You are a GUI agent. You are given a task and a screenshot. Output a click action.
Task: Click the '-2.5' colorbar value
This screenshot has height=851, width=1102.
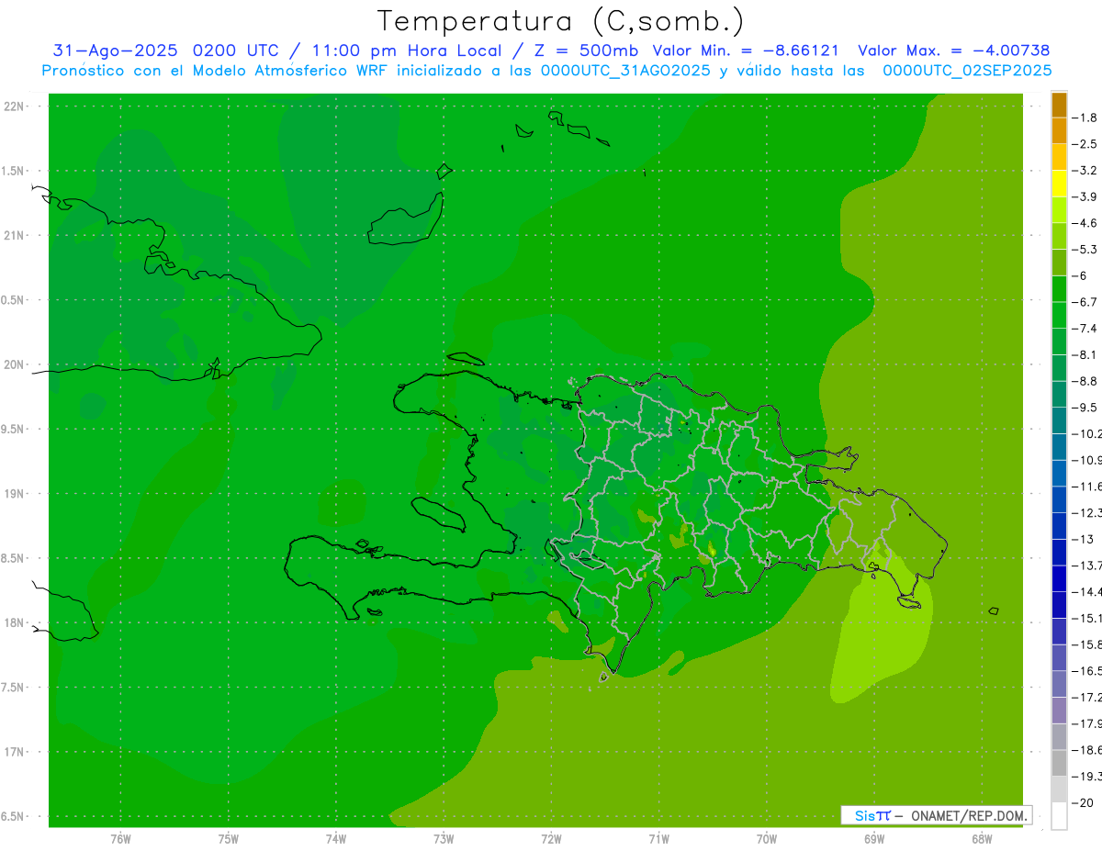(1085, 144)
